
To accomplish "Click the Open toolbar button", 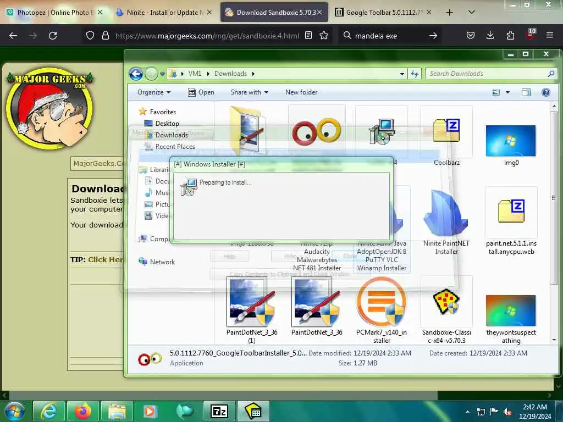I will pyautogui.click(x=201, y=92).
